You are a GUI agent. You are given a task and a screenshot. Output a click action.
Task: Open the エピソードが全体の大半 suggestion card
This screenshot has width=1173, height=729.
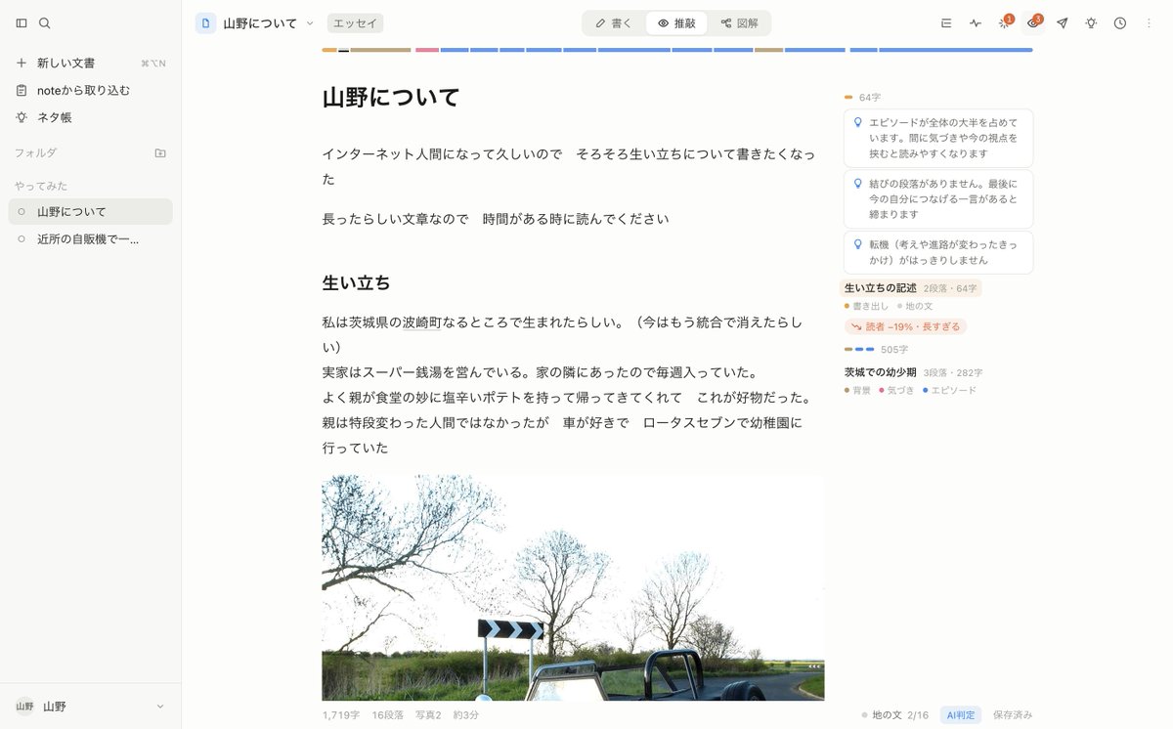938,138
